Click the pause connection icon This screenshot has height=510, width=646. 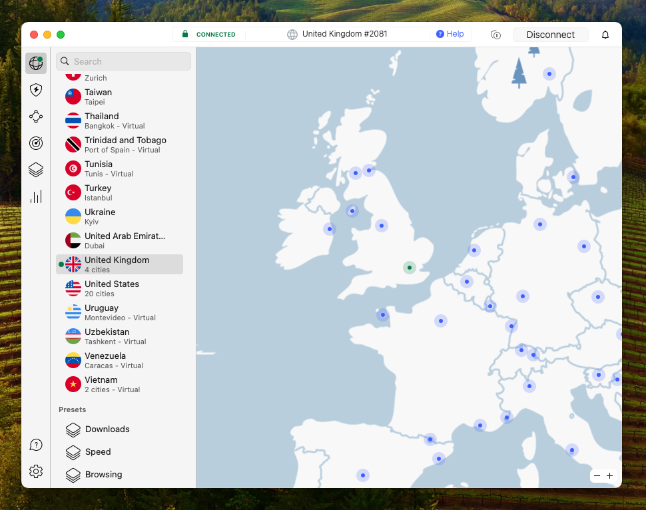[x=495, y=35]
